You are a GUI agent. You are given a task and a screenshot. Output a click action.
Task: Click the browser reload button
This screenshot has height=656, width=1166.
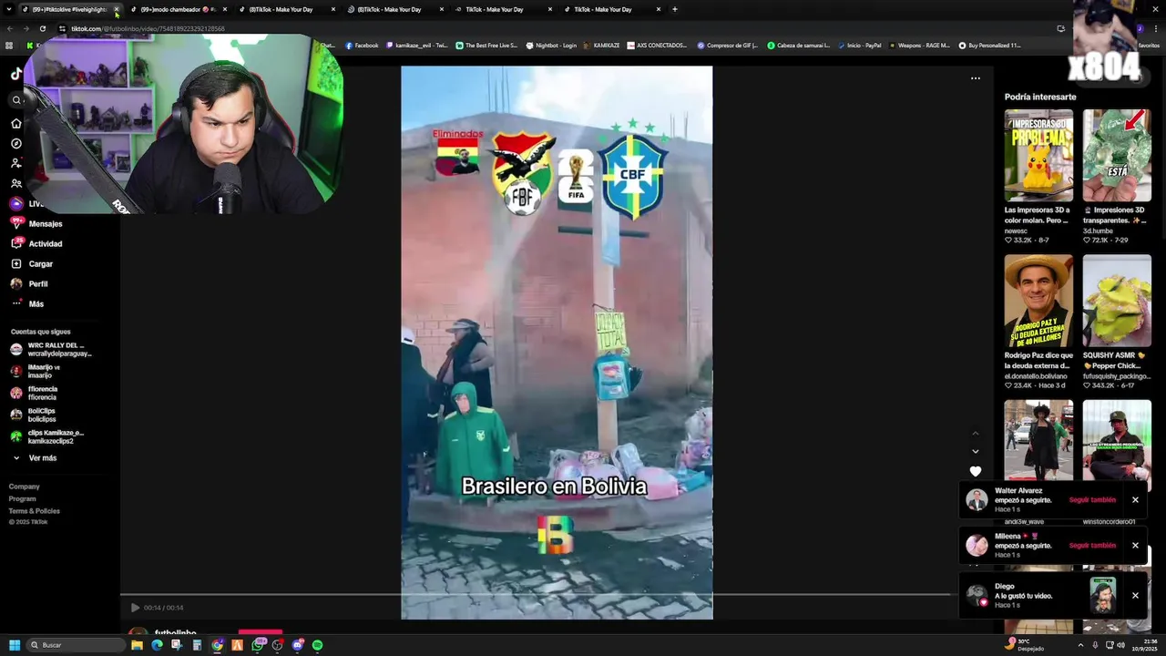point(42,28)
